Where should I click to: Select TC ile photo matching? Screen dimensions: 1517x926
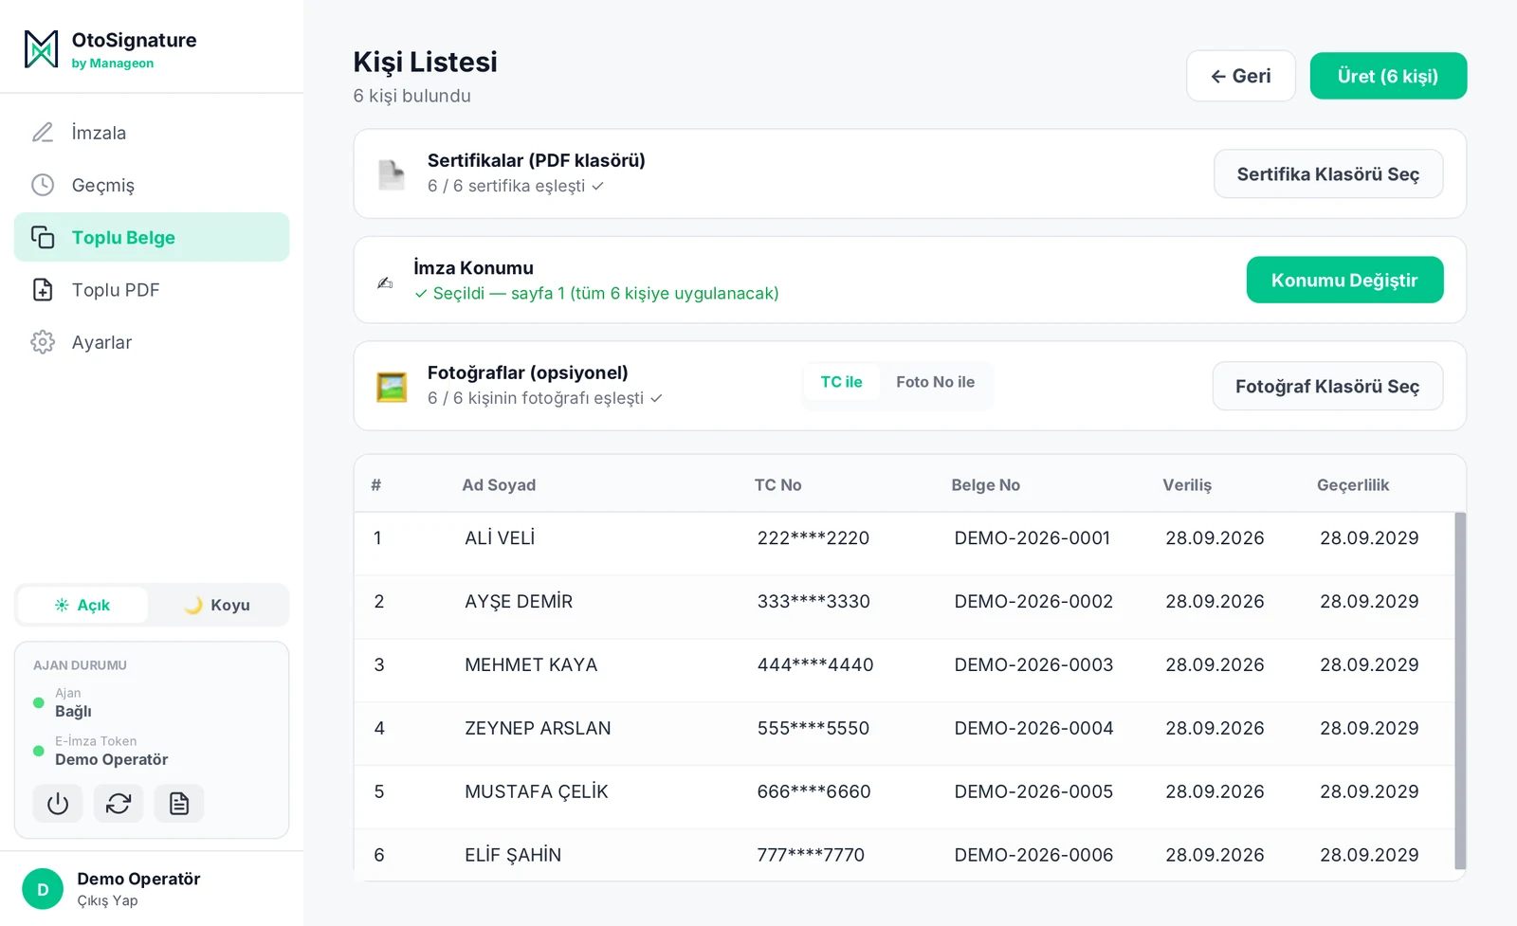point(842,382)
